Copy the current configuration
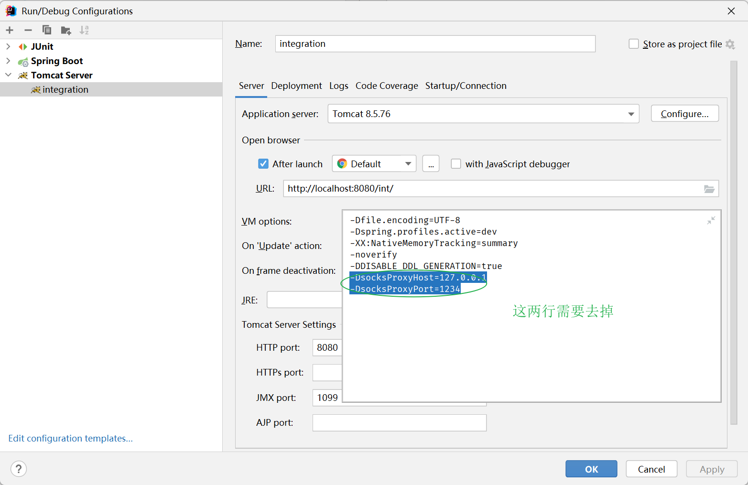Image resolution: width=748 pixels, height=485 pixels. 46,30
